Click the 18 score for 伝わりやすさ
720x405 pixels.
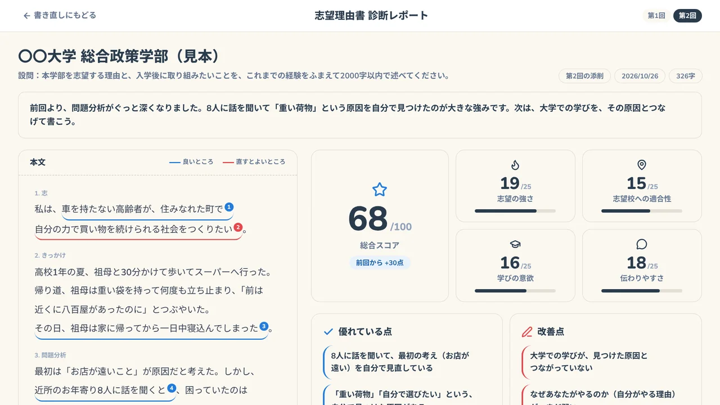click(x=636, y=263)
